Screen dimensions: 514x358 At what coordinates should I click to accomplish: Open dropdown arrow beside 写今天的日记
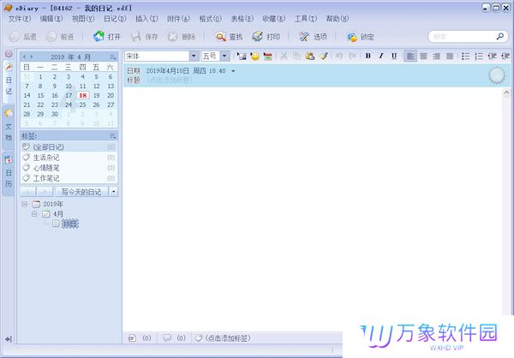pyautogui.click(x=113, y=192)
